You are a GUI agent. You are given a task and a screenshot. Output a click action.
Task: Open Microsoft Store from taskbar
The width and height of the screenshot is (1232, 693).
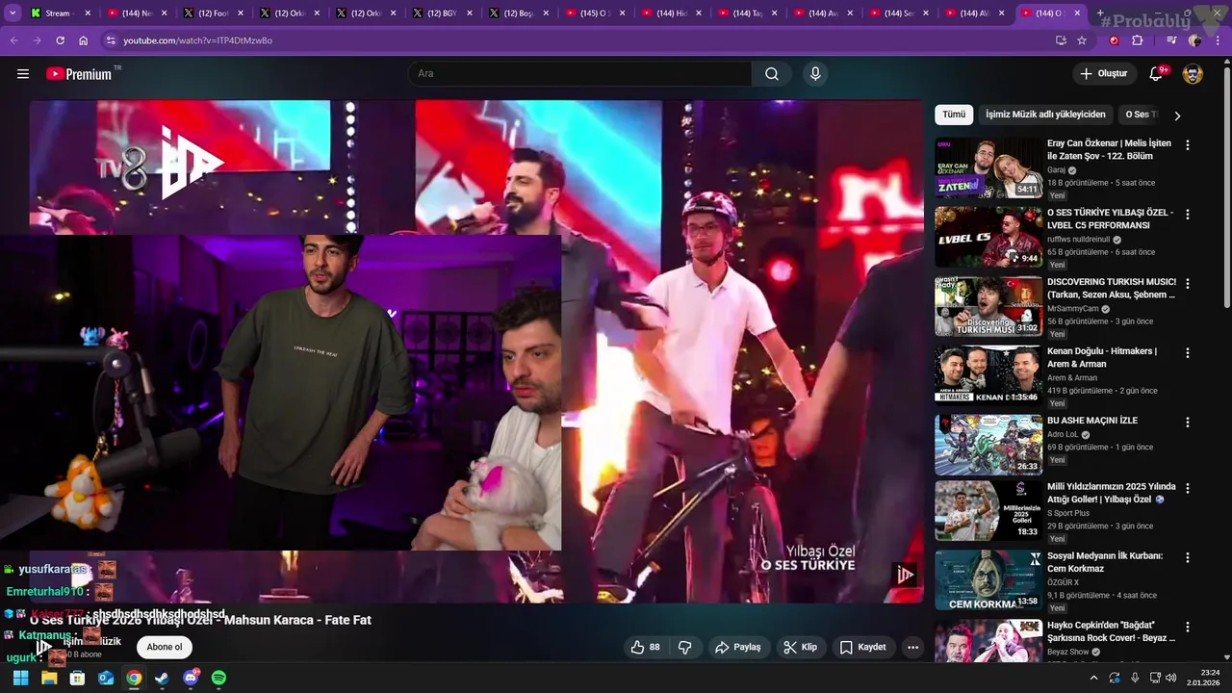click(x=77, y=678)
